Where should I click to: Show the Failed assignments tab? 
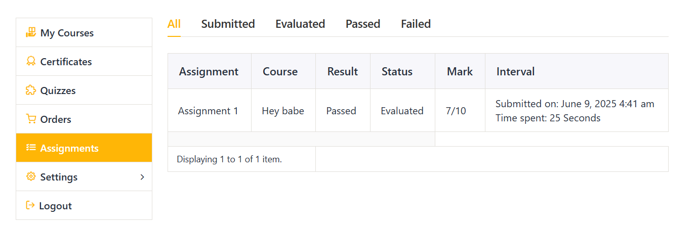point(416,24)
